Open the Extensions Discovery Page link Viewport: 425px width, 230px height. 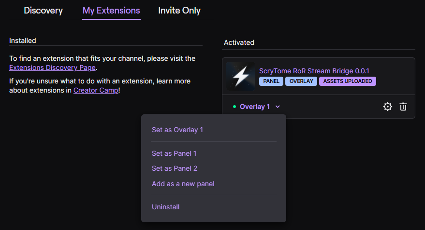click(x=52, y=68)
